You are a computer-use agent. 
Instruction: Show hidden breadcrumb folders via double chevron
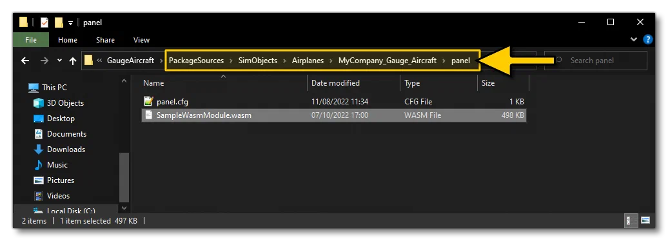[100, 61]
